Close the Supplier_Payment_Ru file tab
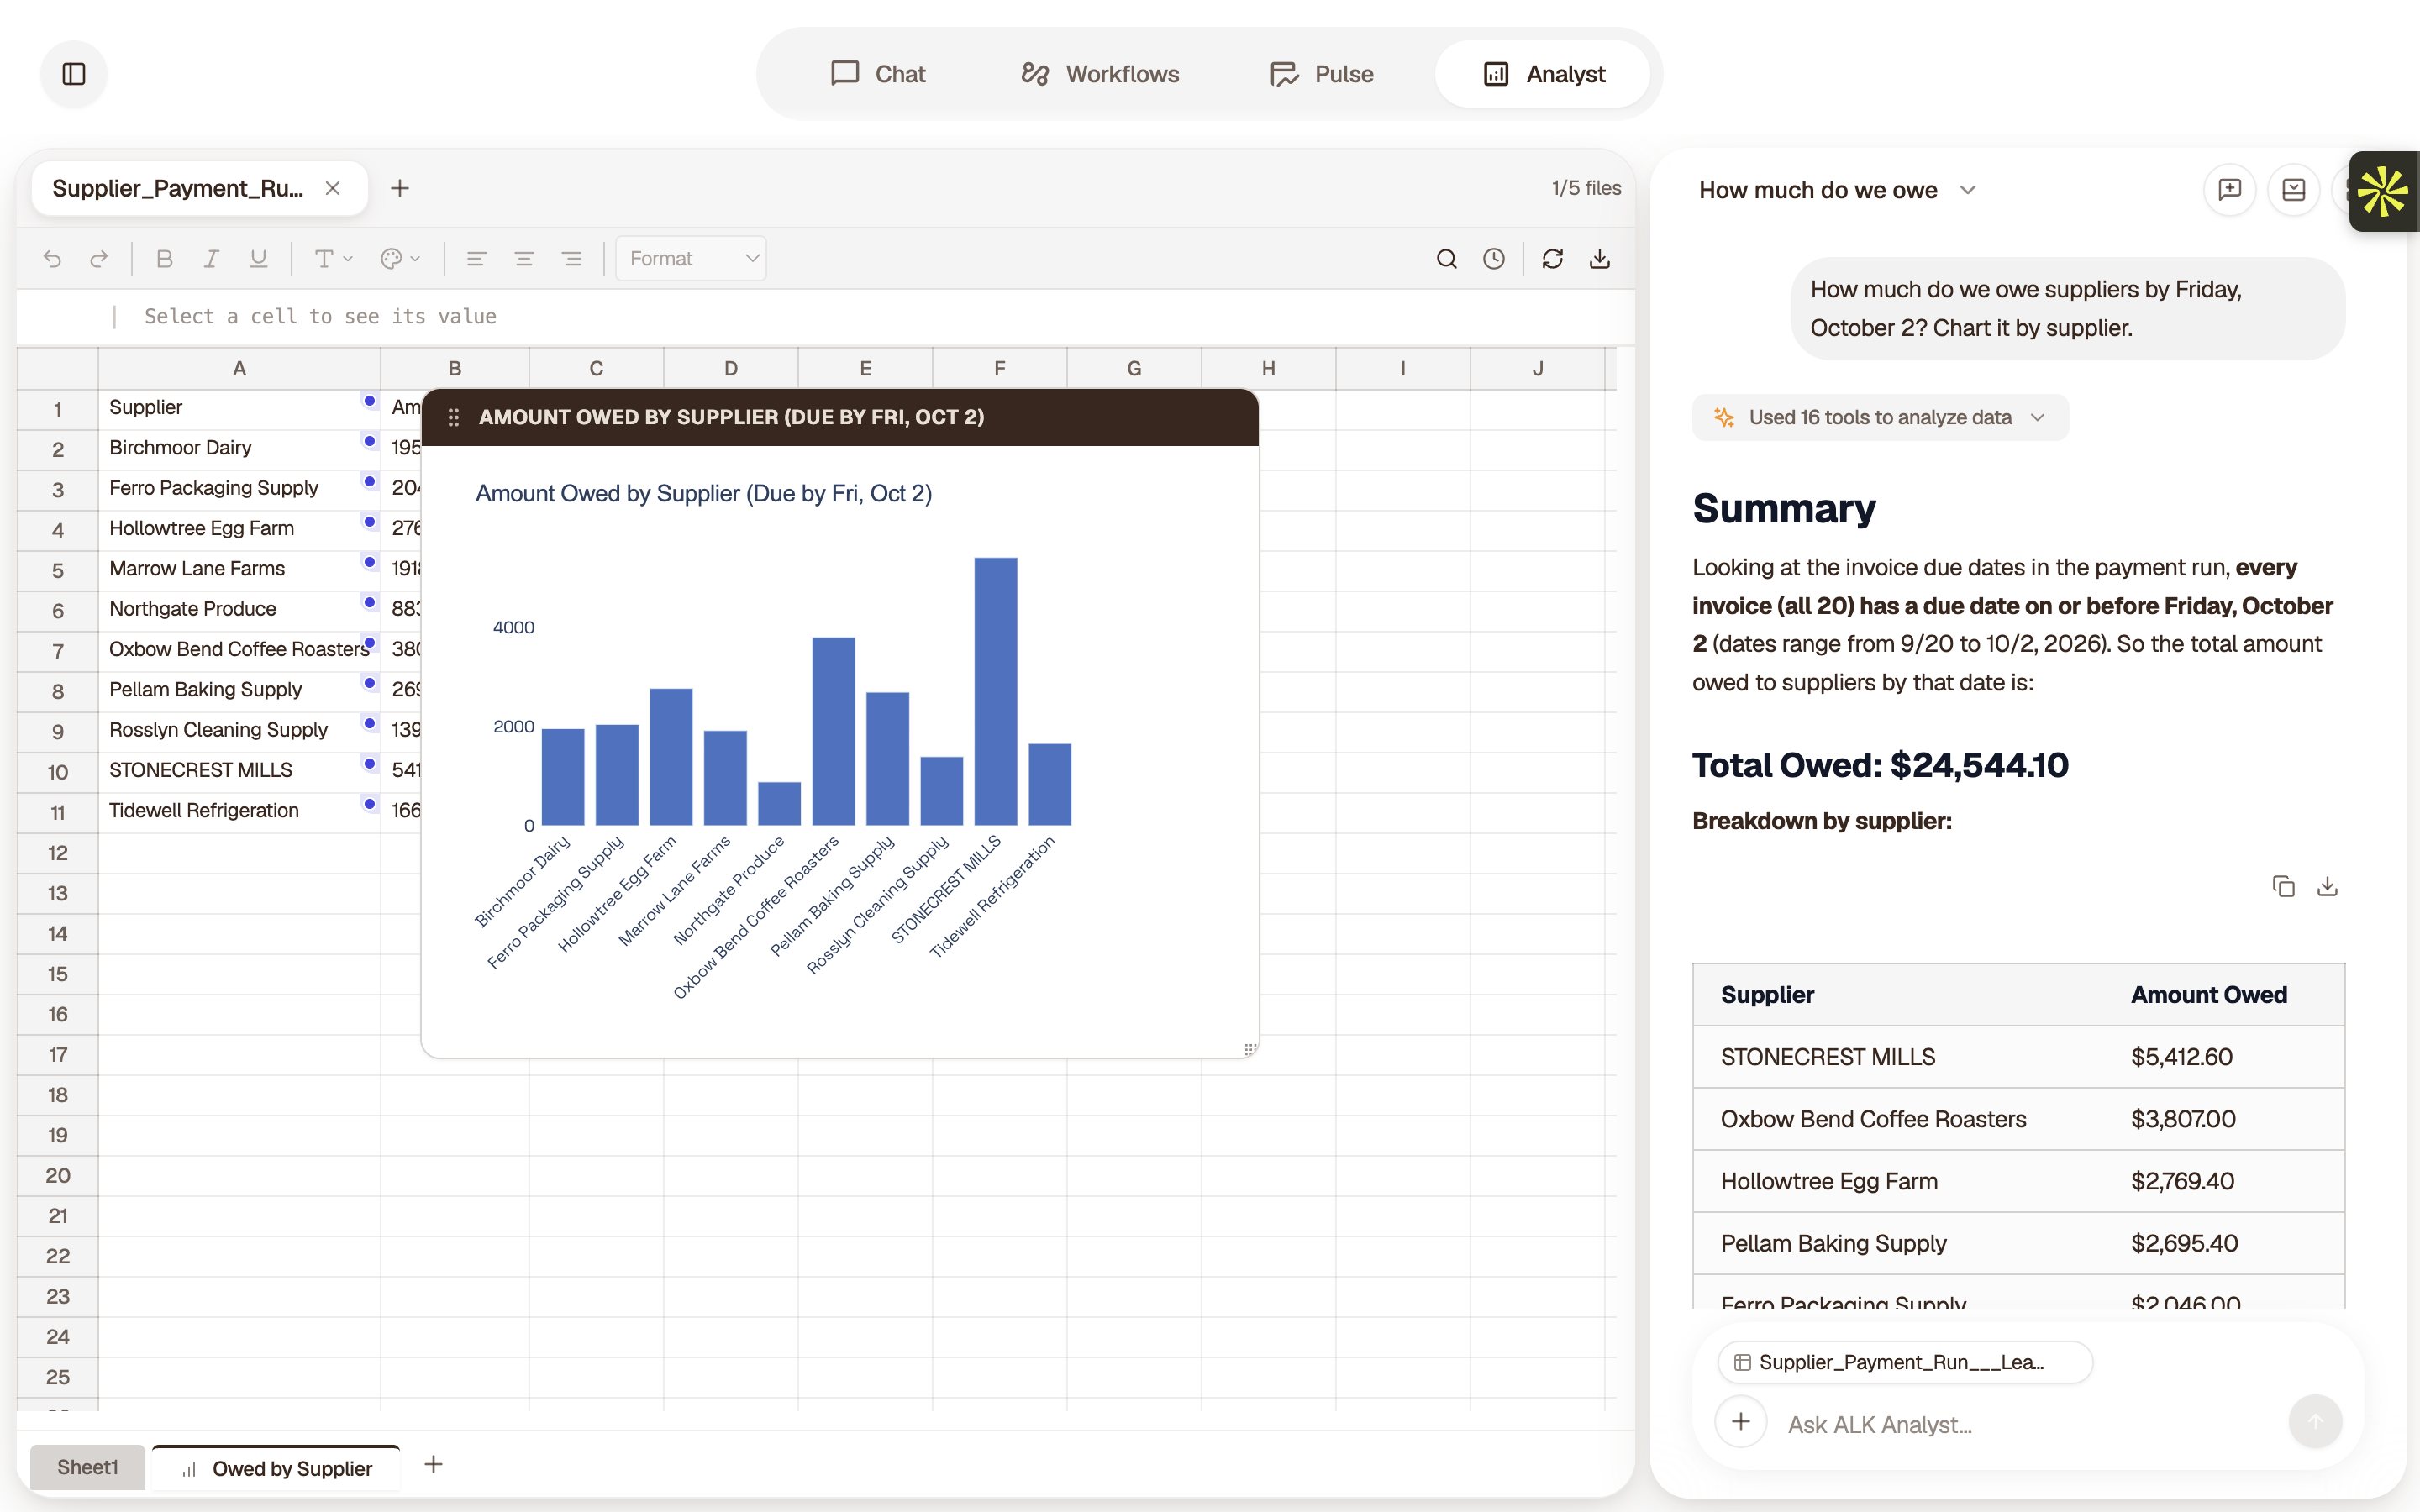 333,188
